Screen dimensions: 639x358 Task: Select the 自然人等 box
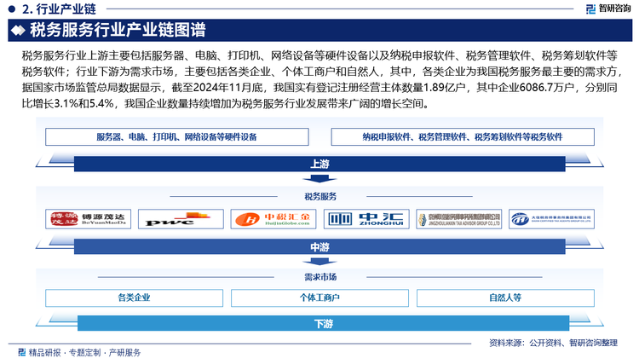click(505, 297)
